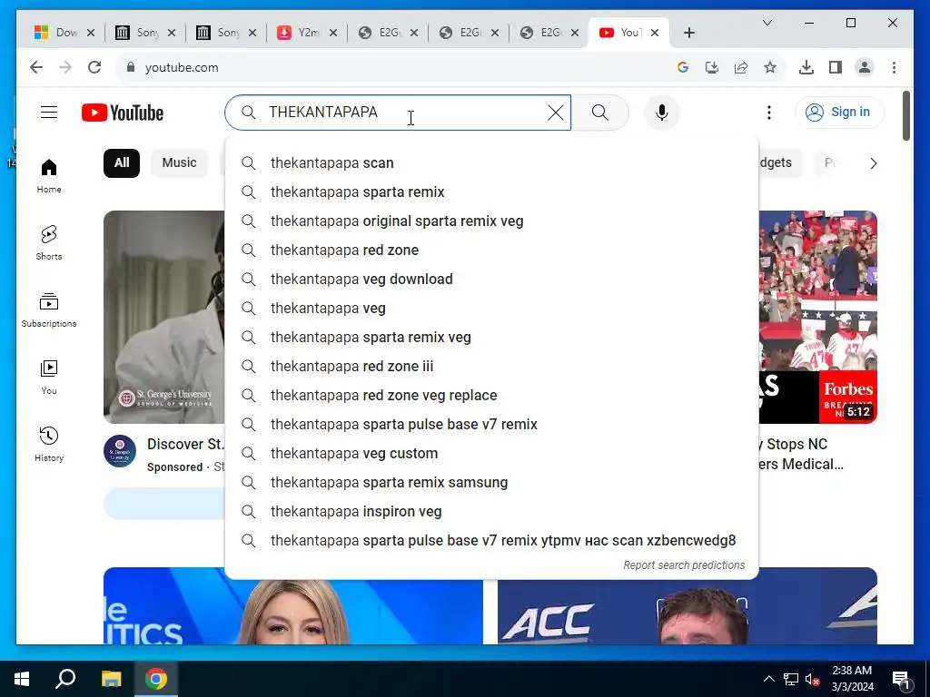Open the notification center
This screenshot has width=930, height=697.
click(901, 679)
